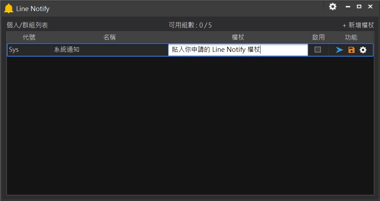
Task: Focus the Line Notify token input field
Action: coord(238,50)
